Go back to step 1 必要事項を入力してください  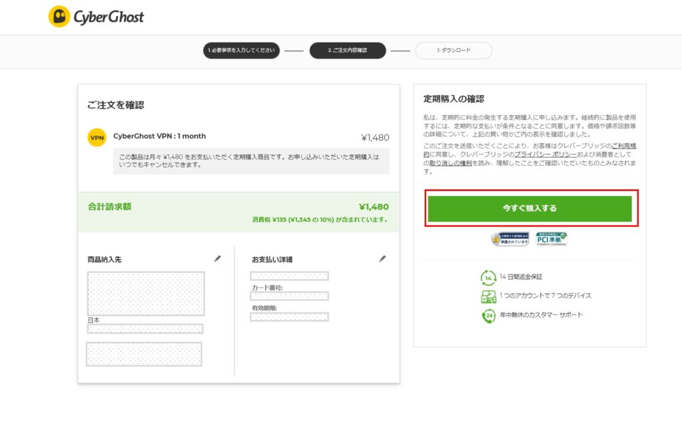coord(241,50)
